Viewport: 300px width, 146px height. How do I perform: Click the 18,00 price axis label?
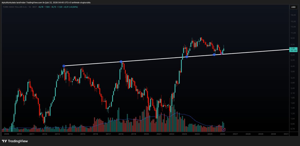point(293,15)
